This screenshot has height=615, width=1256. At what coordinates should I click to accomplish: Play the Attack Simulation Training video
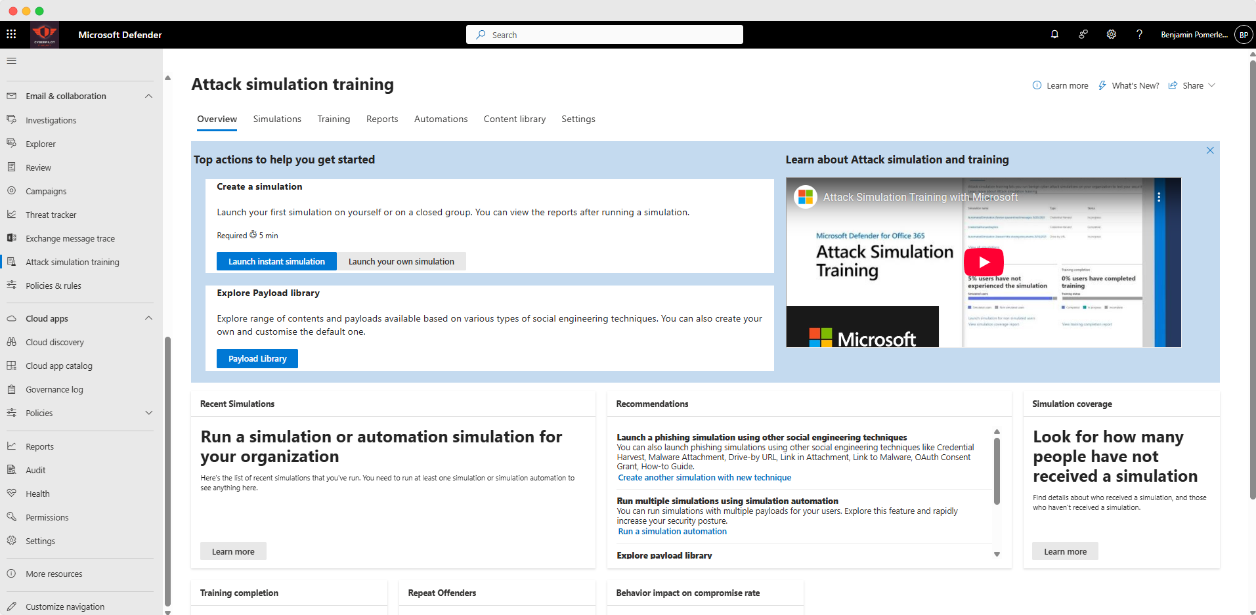[984, 262]
